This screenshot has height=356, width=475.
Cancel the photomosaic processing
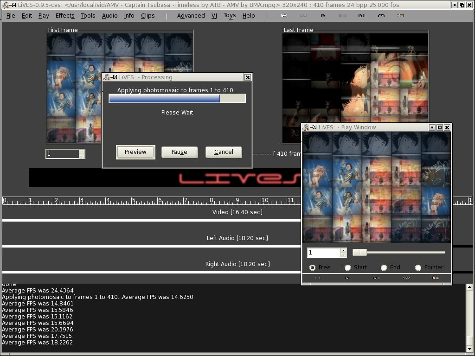pyautogui.click(x=224, y=152)
